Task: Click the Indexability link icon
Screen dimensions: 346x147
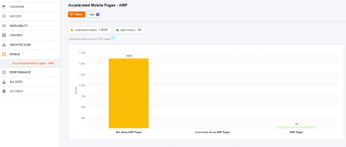Action: click(4, 26)
